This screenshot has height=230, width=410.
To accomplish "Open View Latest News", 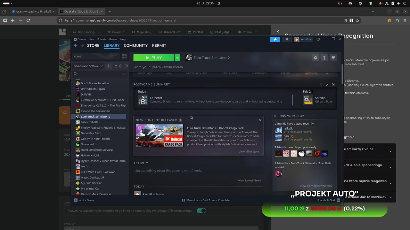I will click(x=250, y=180).
